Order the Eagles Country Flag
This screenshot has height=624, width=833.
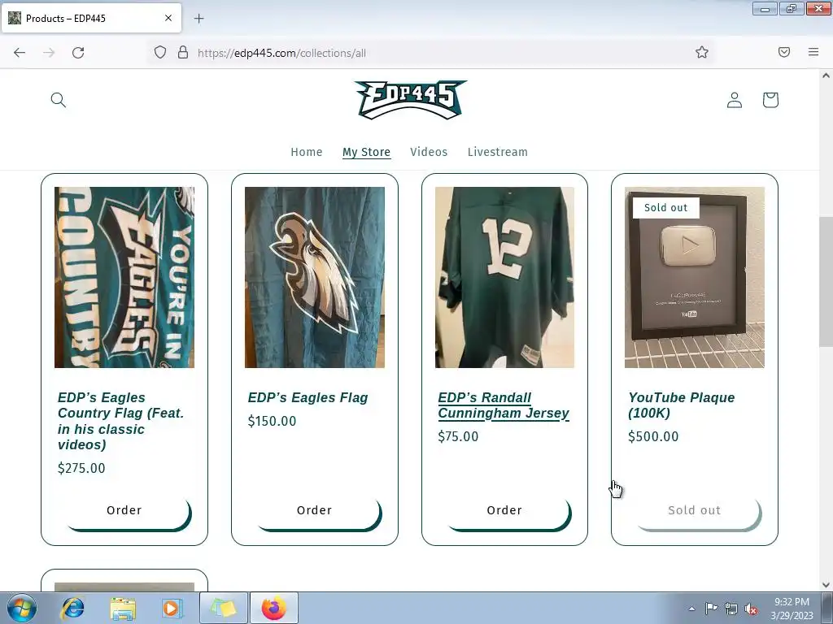(x=124, y=510)
